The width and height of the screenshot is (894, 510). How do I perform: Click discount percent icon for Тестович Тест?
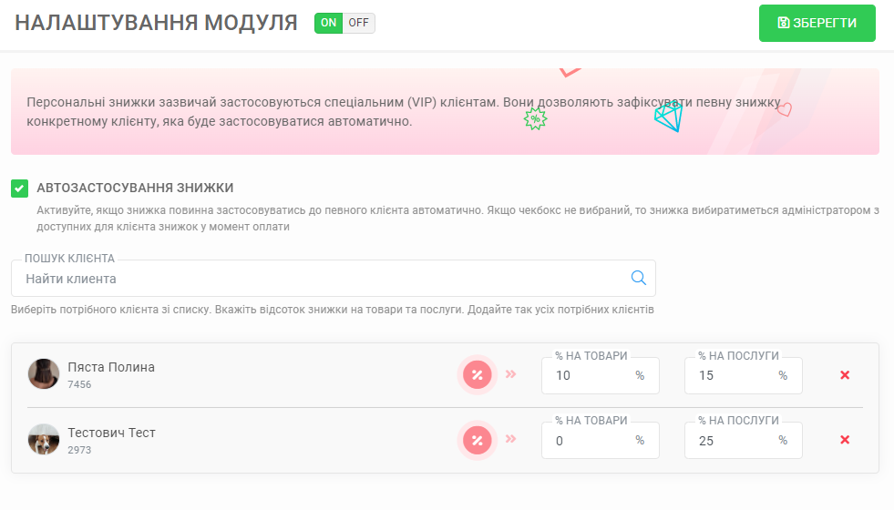click(478, 440)
